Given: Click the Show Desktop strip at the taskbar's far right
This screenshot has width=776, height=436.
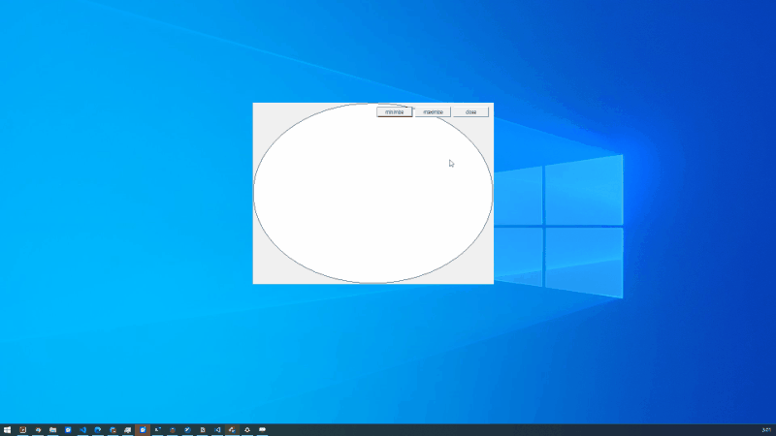Looking at the screenshot, I should point(774,429).
